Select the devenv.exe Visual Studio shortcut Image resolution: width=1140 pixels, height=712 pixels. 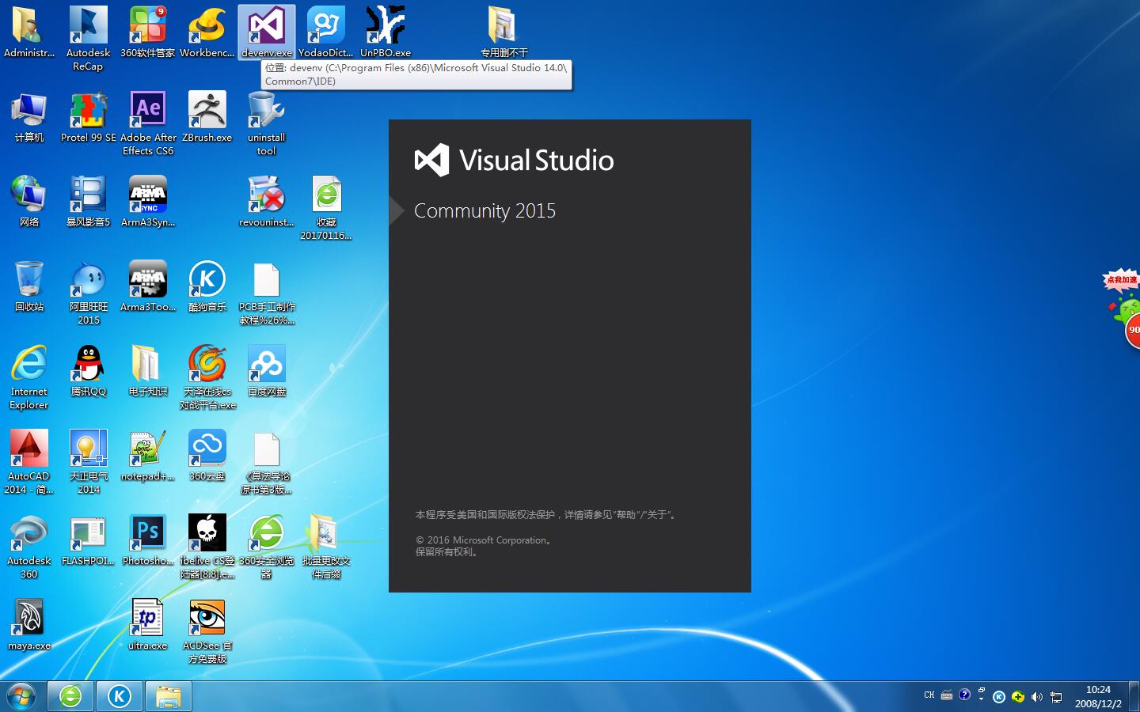267,32
